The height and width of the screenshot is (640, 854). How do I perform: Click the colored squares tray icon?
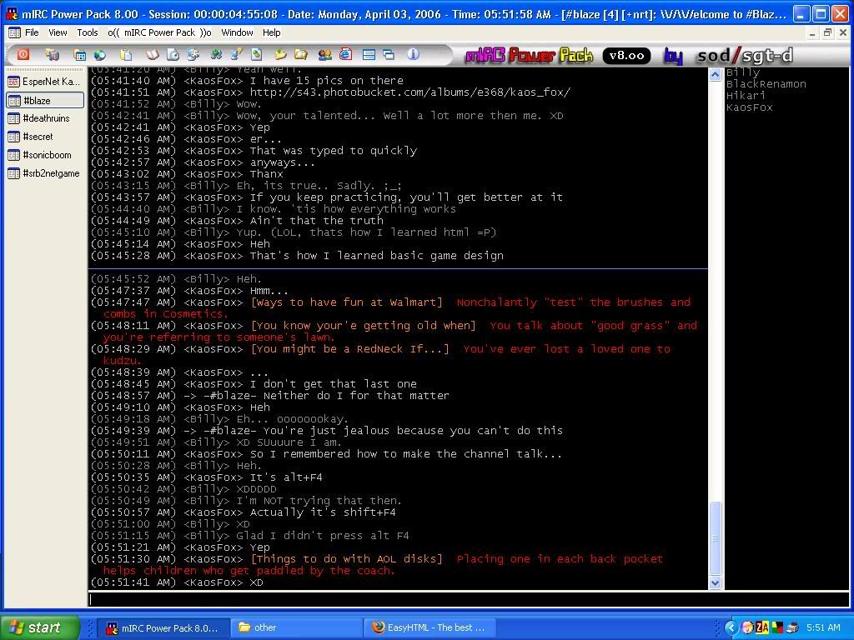coord(777,627)
